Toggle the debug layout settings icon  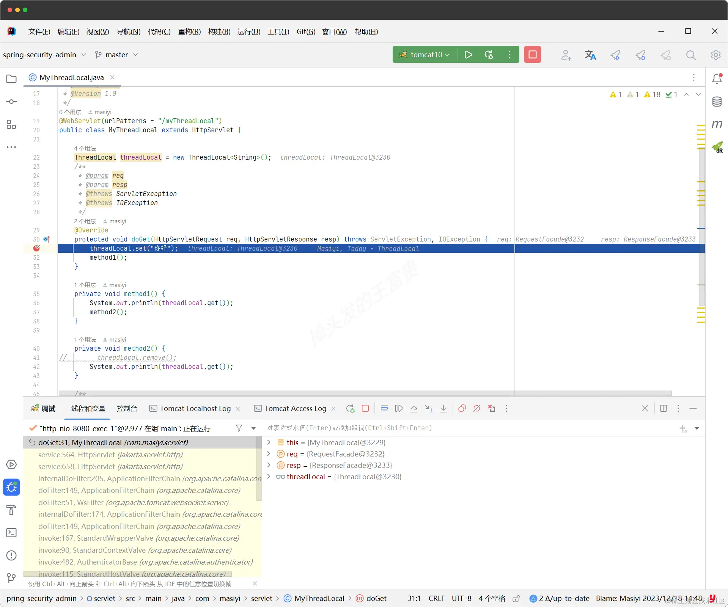[664, 408]
